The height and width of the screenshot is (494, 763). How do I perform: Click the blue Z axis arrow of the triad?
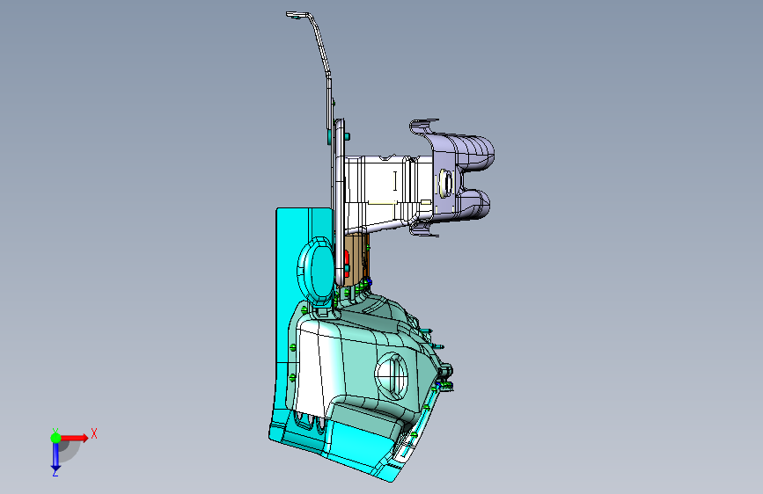[56, 456]
